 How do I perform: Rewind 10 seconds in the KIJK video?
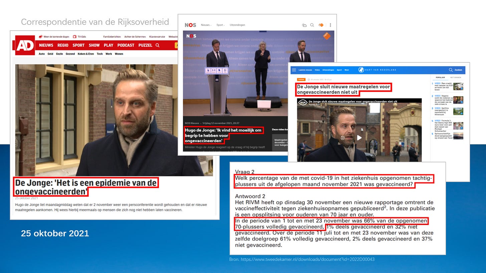(343, 138)
